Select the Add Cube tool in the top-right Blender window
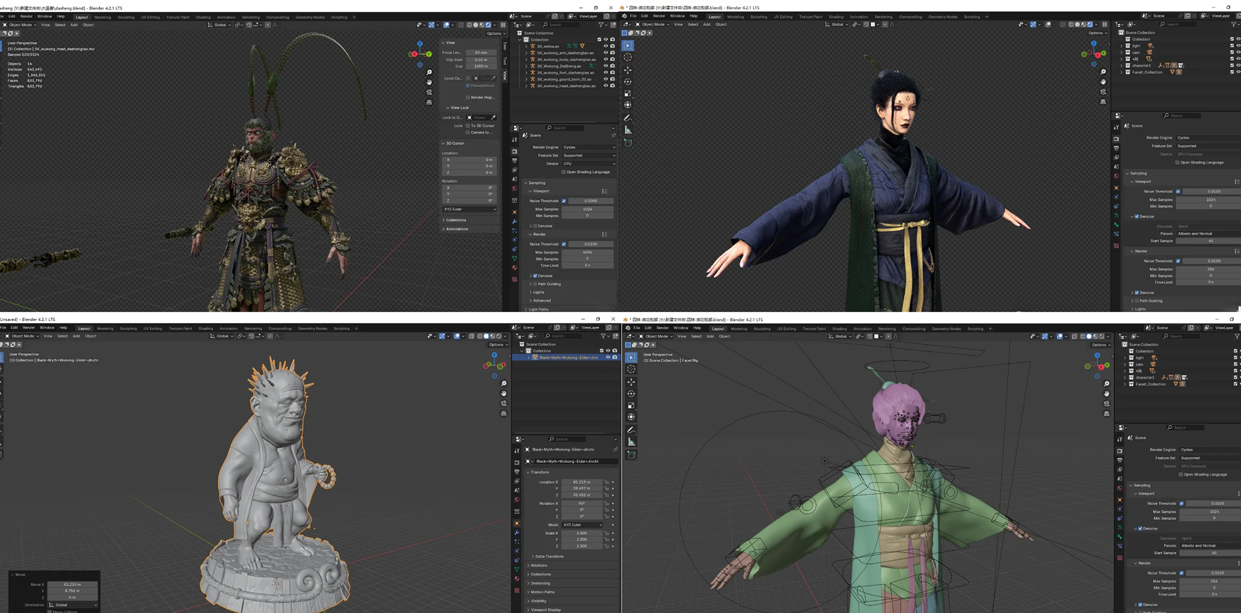This screenshot has width=1241, height=613. coord(628,143)
